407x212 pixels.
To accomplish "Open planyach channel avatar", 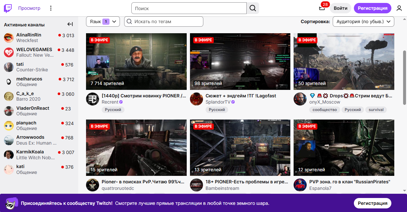I will pos(9,126).
